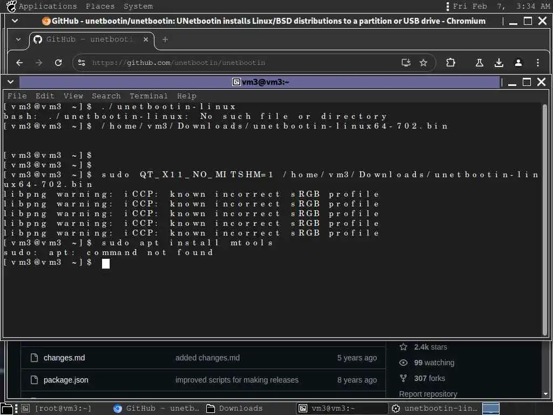Open package.json file link
553x415 pixels.
[x=66, y=380]
